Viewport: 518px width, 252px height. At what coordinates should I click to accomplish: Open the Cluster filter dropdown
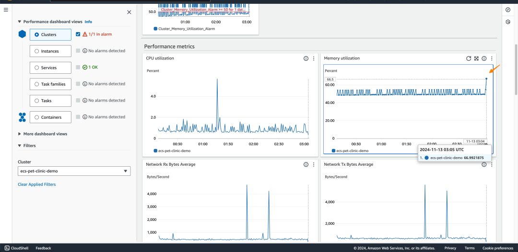click(74, 171)
